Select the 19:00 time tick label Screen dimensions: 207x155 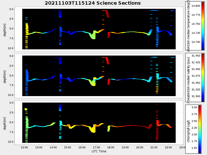click(x=125, y=147)
